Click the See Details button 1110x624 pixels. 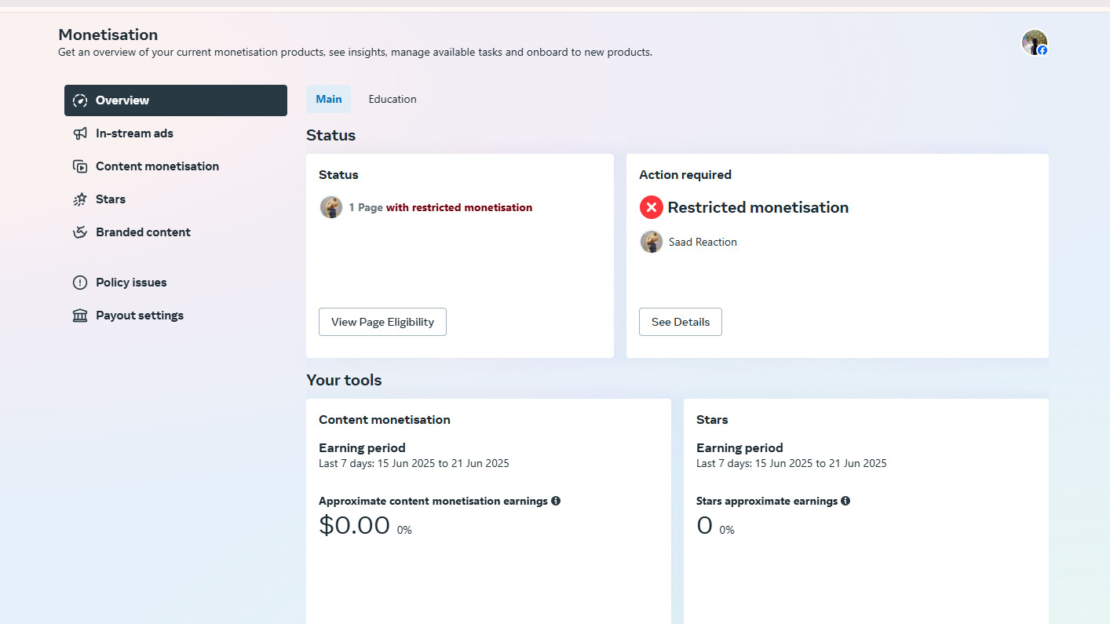click(x=681, y=322)
